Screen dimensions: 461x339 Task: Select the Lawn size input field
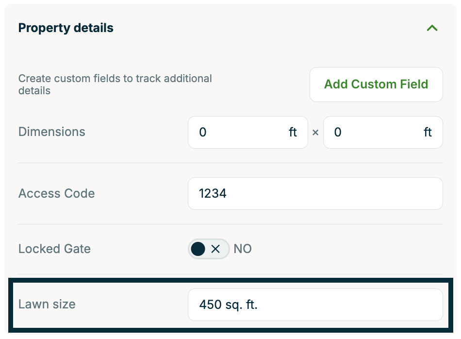tap(315, 304)
